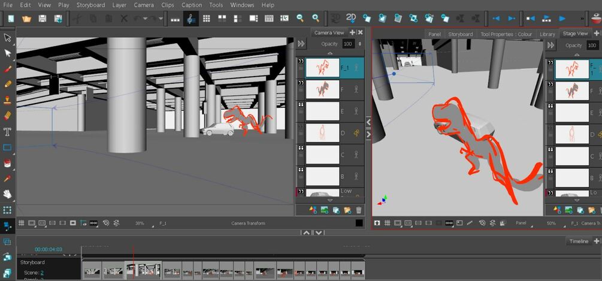Play the storyboard with the blue play button
The image size is (602, 281).
point(562,19)
